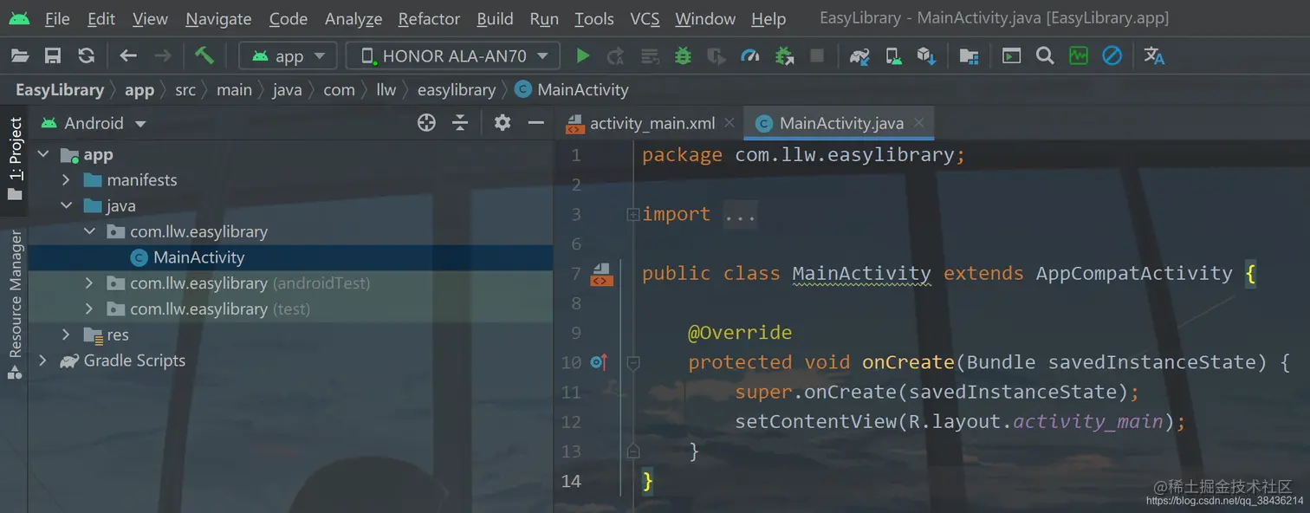Screen dimensions: 1310x513
Task: Click the Save All disk icon
Action: coord(53,56)
